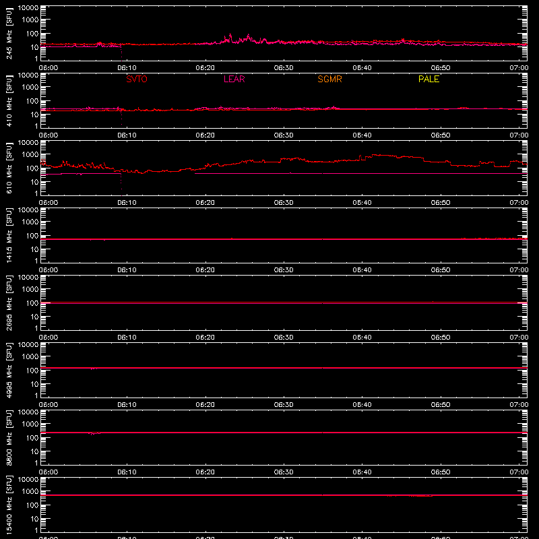Click 06:00 time label under 4995 MHz panel

(x=49, y=405)
